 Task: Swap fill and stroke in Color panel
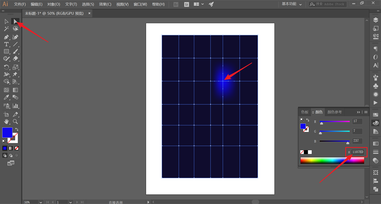coord(308,120)
